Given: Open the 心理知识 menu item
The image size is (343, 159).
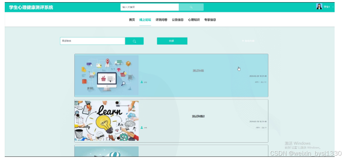Looking at the screenshot, I should click(194, 20).
